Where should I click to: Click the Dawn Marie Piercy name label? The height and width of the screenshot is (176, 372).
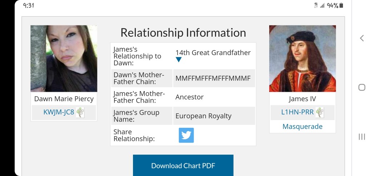tap(64, 99)
